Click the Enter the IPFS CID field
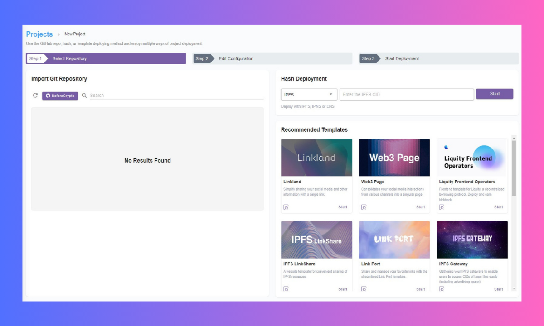544x326 pixels. tap(407, 94)
